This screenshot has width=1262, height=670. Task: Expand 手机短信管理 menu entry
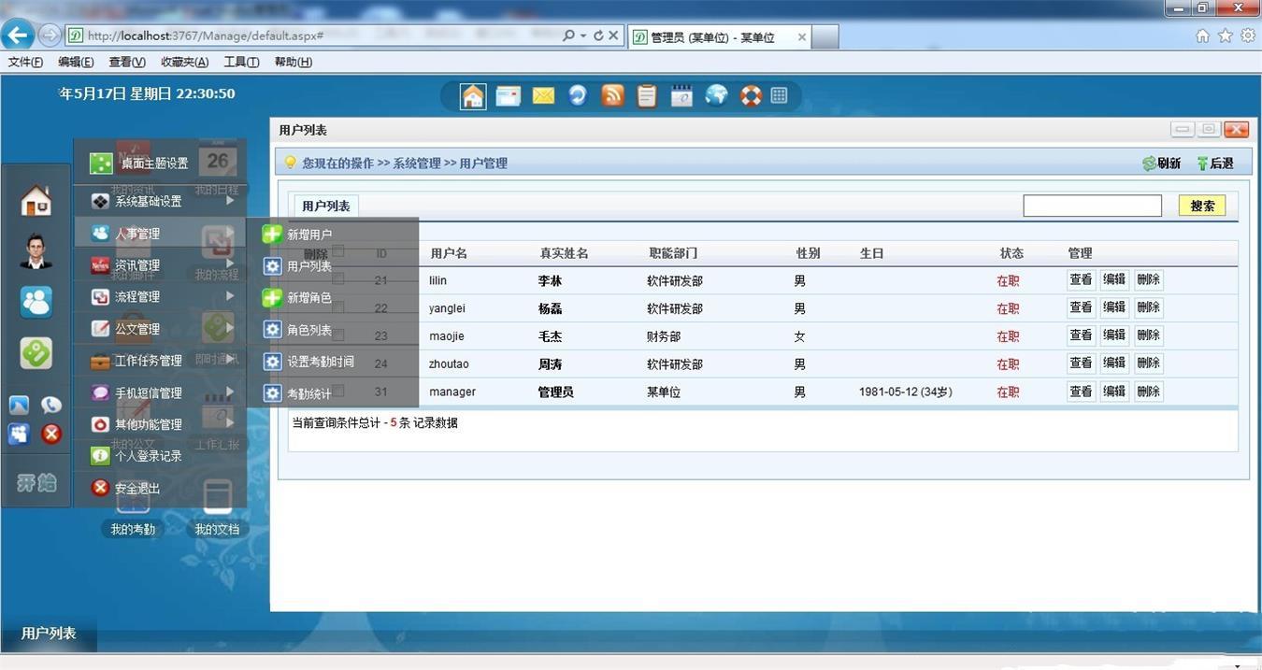tap(160, 393)
